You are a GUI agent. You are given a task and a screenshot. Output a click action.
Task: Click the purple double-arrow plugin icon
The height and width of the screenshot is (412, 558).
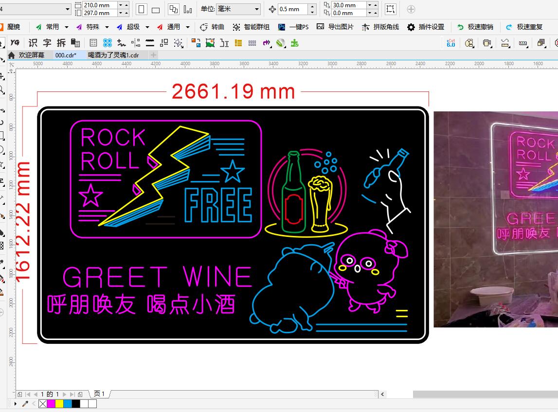(267, 43)
